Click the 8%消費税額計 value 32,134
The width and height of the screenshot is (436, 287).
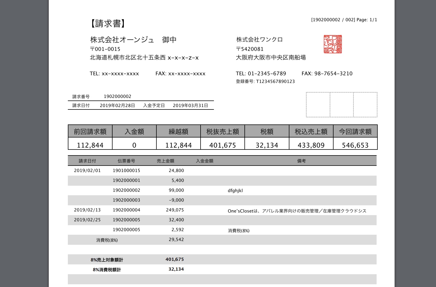[176, 269]
